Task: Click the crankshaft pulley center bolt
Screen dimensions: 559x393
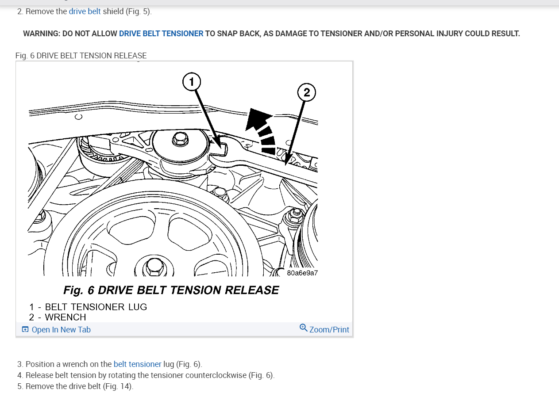Action: coord(154,266)
